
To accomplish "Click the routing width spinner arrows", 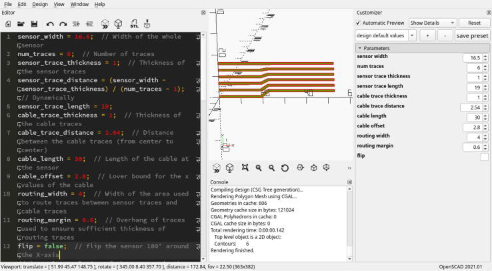I will 485,138.
